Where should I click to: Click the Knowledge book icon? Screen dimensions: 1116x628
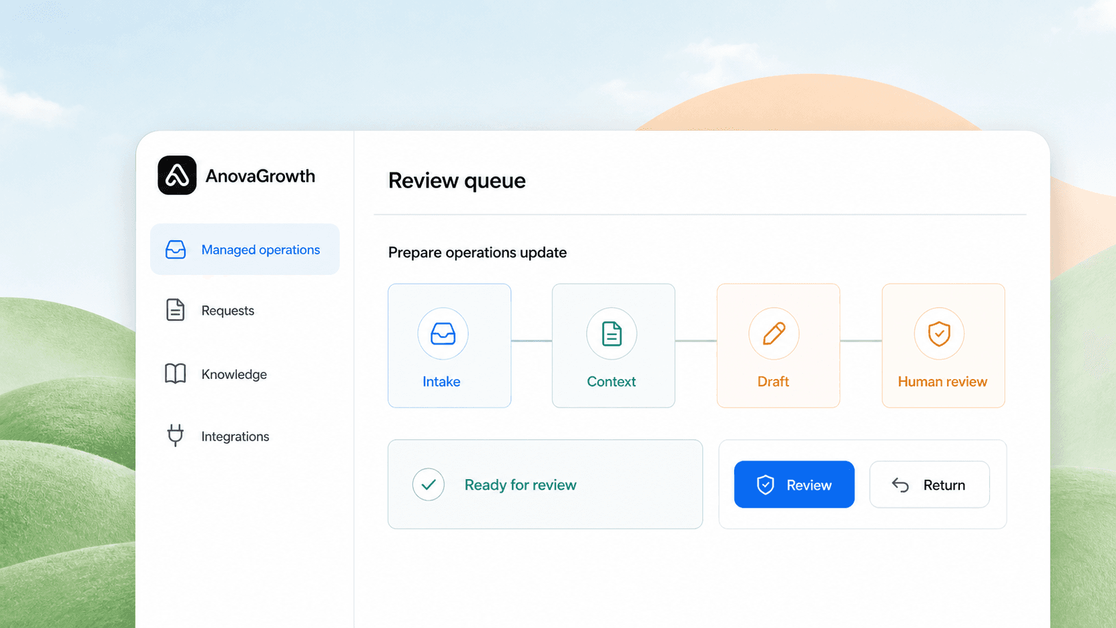tap(176, 374)
